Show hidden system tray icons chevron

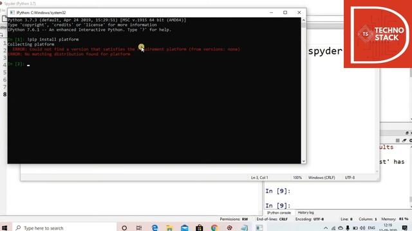(326, 228)
